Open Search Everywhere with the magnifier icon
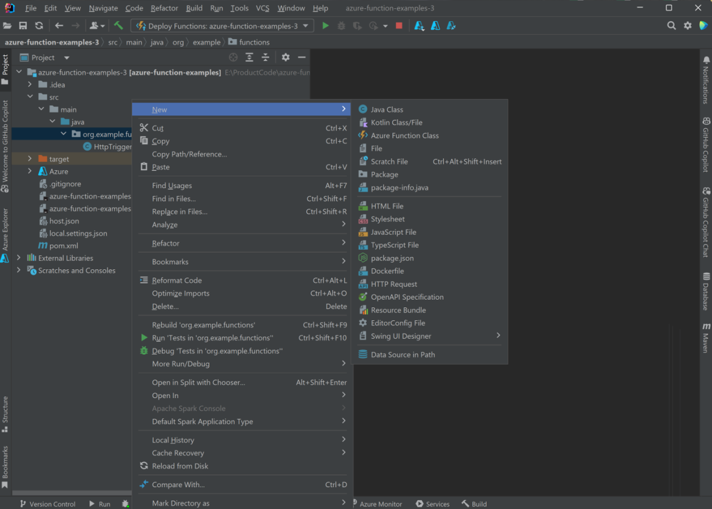The image size is (712, 509). 671,26
